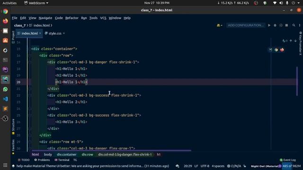Change the UTF-8 file encoding
The height and width of the screenshot is (170, 303).
[205, 166]
